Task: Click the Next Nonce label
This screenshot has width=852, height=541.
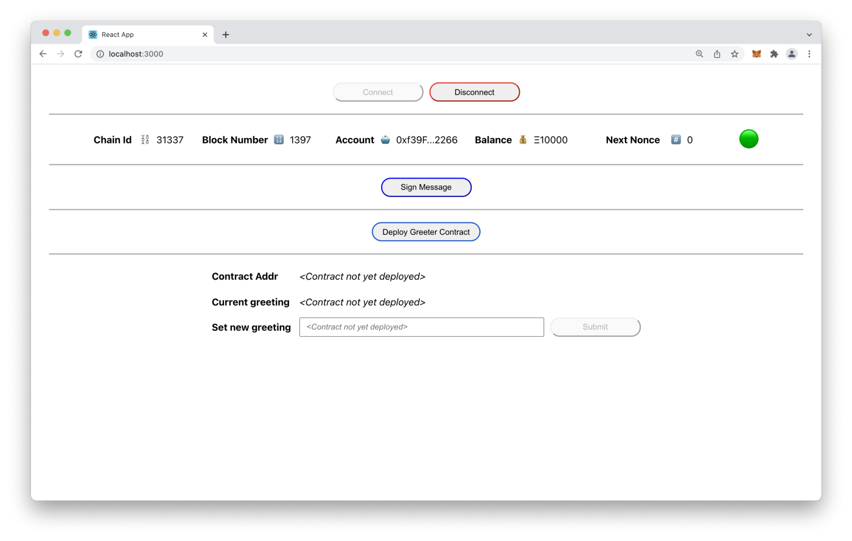Action: [633, 140]
